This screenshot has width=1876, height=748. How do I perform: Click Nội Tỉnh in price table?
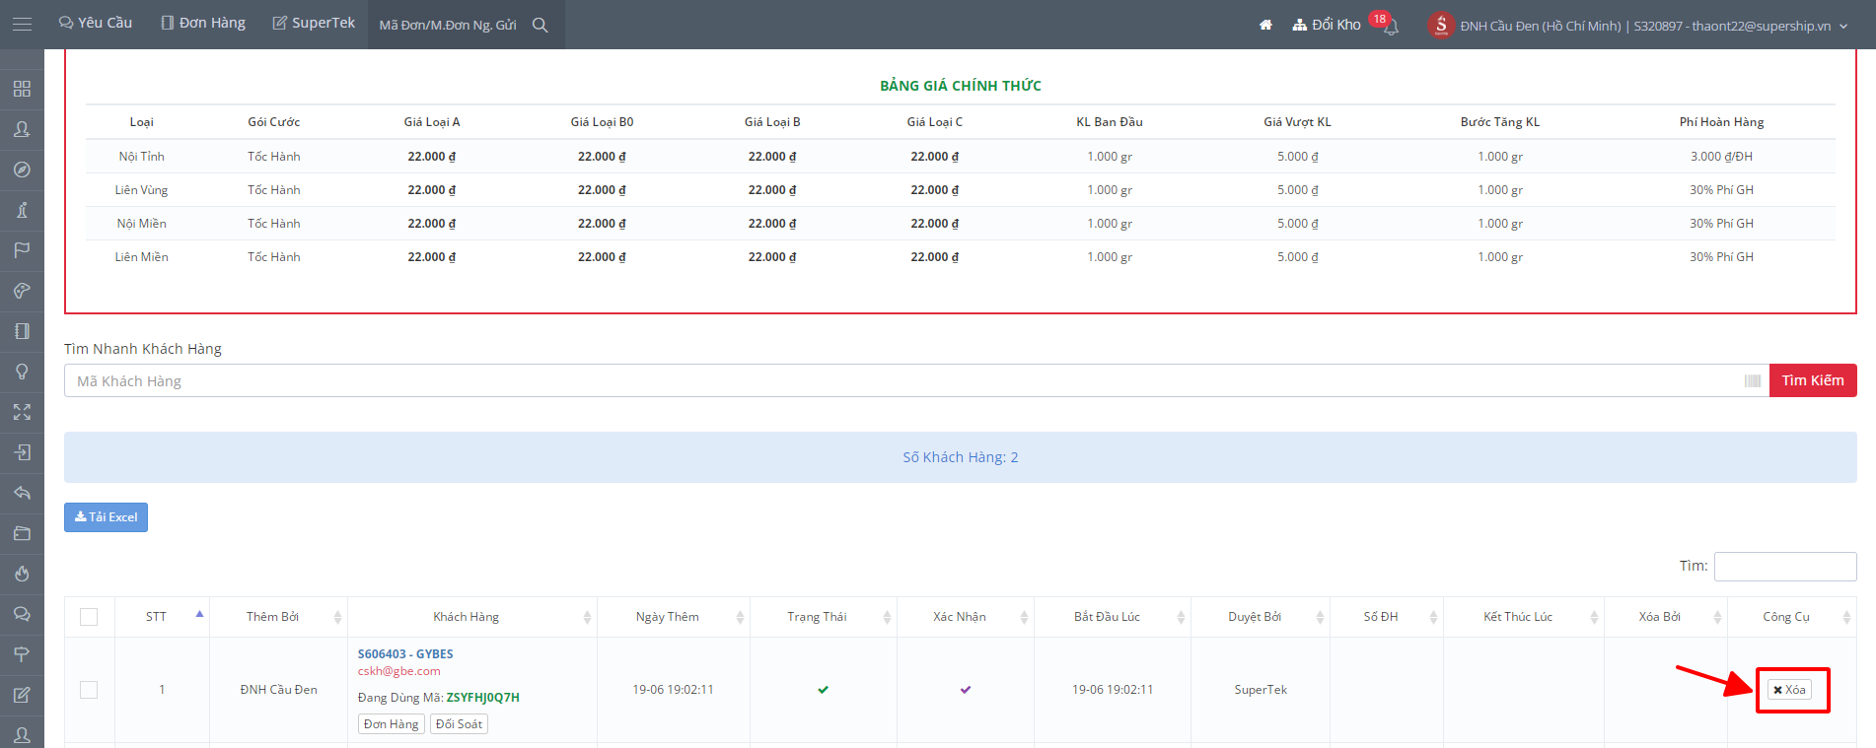click(x=142, y=157)
